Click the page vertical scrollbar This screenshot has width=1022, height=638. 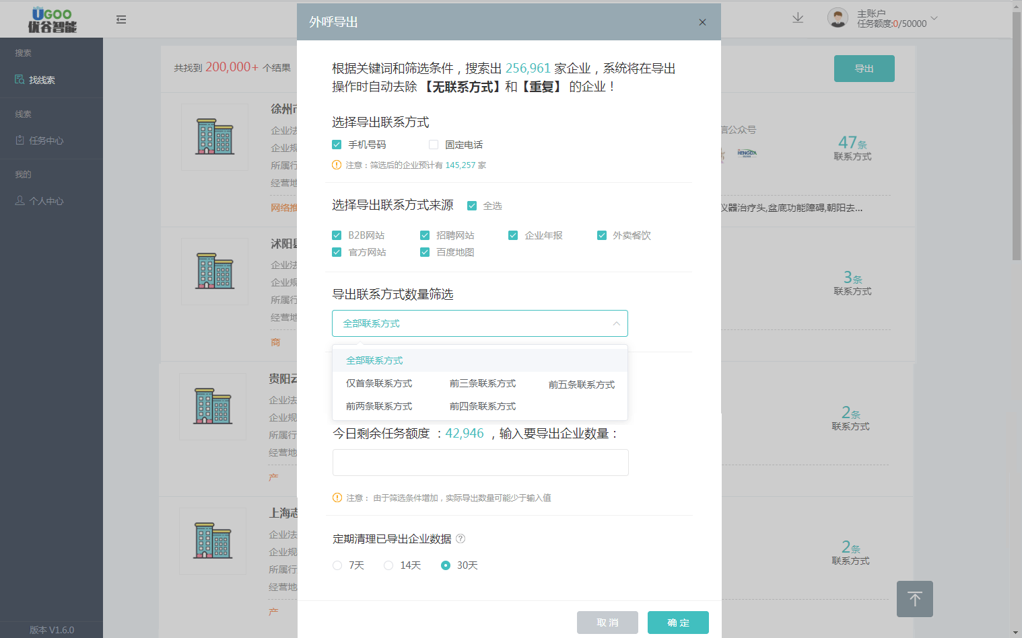[x=1017, y=134]
